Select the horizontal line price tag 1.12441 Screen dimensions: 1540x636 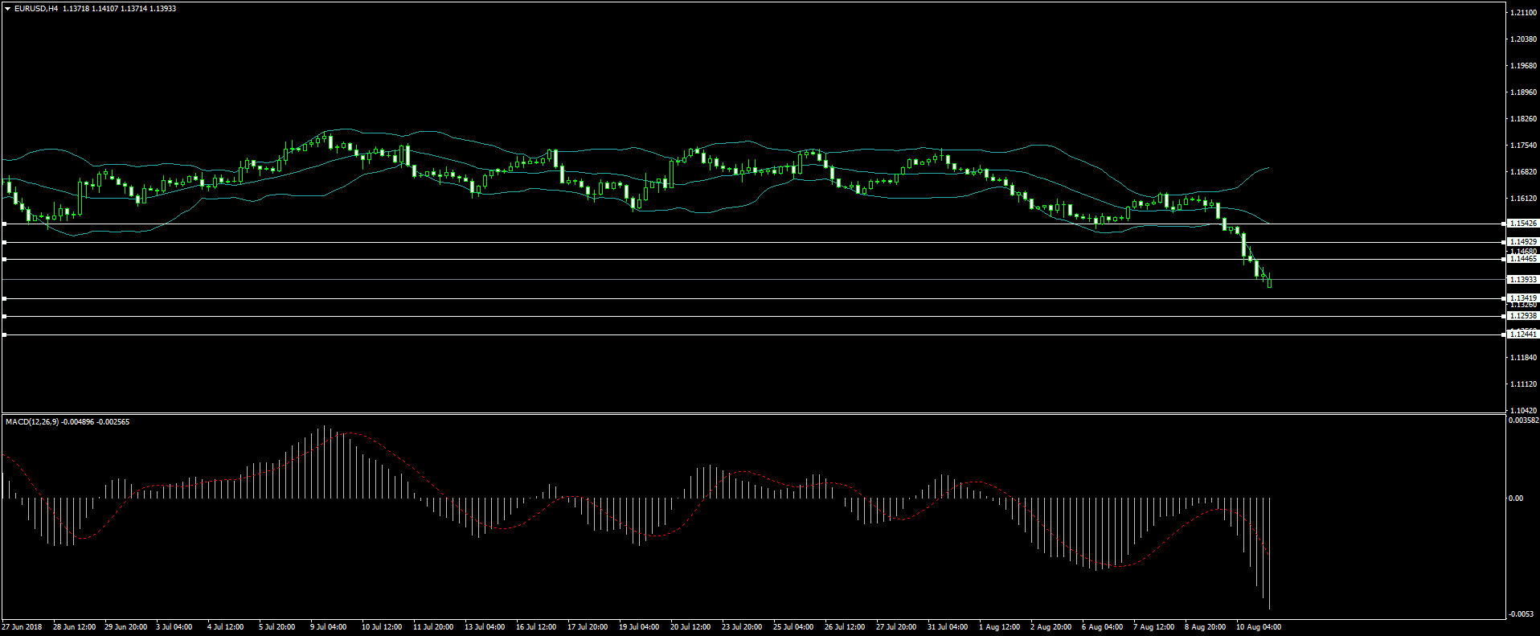(x=1522, y=334)
